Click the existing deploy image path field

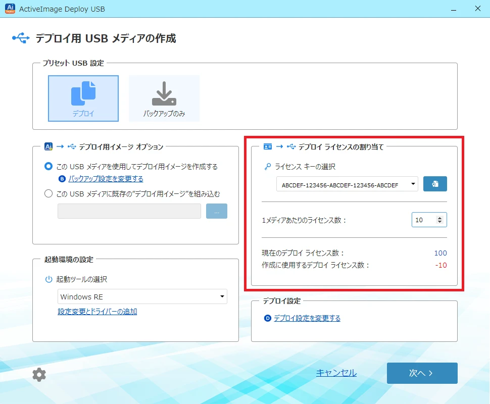129,211
